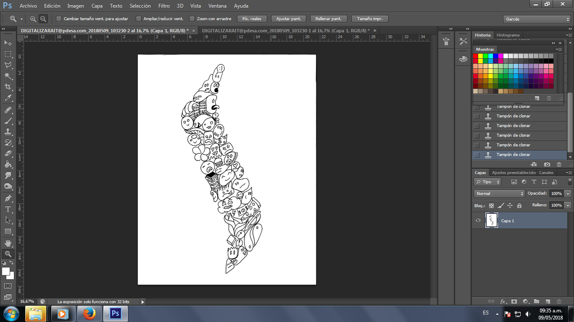Open the Imagen menu
Image resolution: width=574 pixels, height=322 pixels.
click(x=76, y=6)
